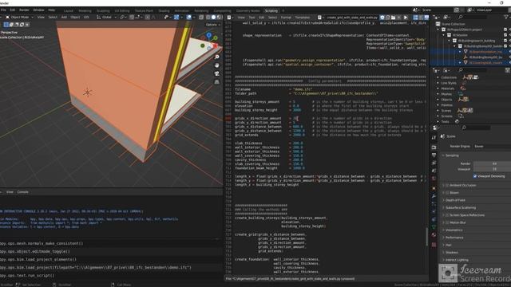The height and width of the screenshot is (287, 511).
Task: Click outliner filter funnel icon
Action: coord(506,17)
